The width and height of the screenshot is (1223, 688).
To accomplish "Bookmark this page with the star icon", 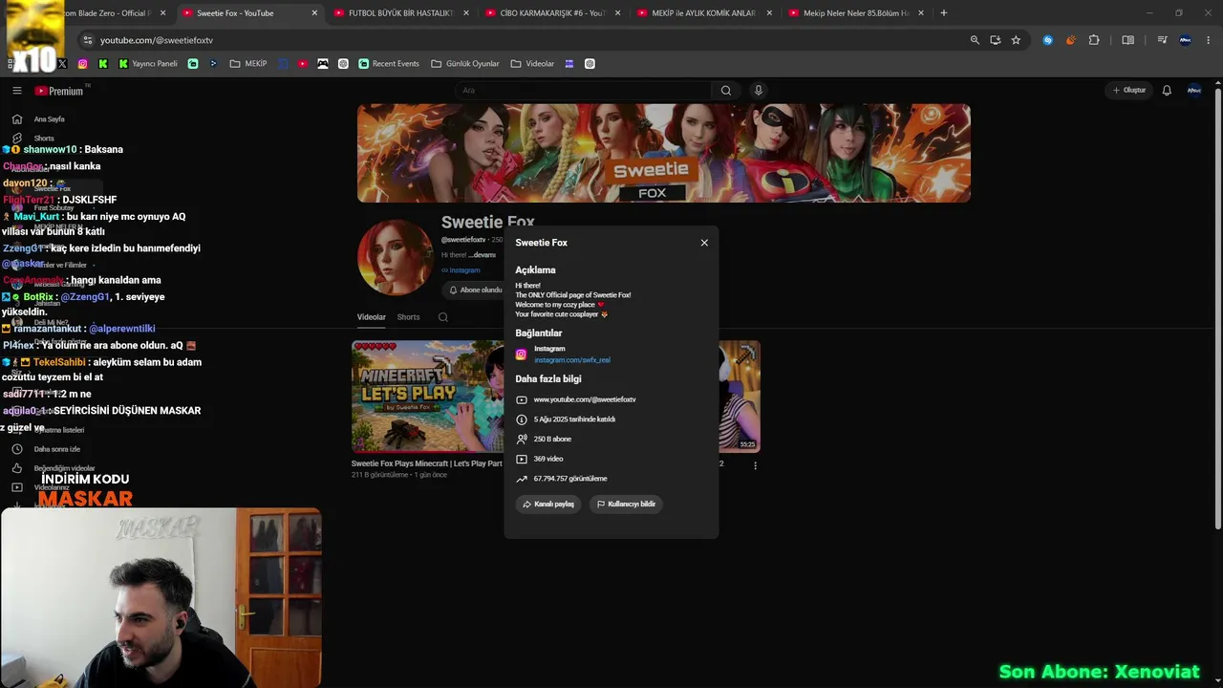I will [1016, 40].
